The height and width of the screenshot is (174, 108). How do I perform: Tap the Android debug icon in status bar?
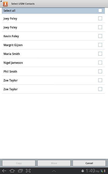point(83,171)
